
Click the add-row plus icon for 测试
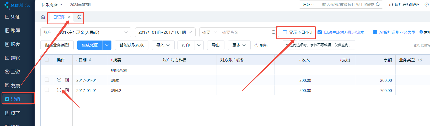pos(59,80)
